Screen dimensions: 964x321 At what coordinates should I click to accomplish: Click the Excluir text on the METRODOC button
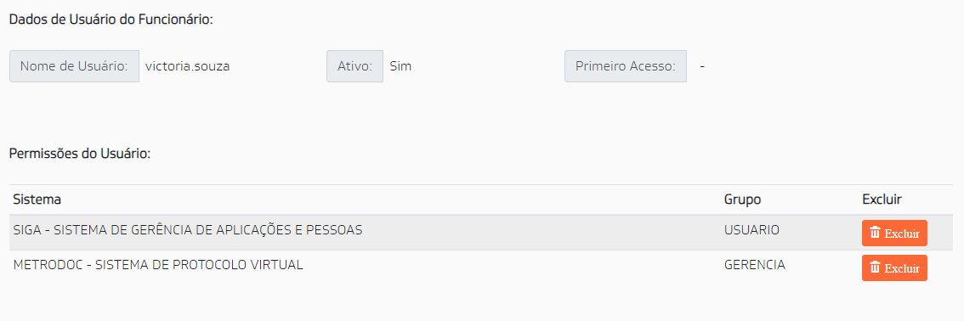[902, 269]
